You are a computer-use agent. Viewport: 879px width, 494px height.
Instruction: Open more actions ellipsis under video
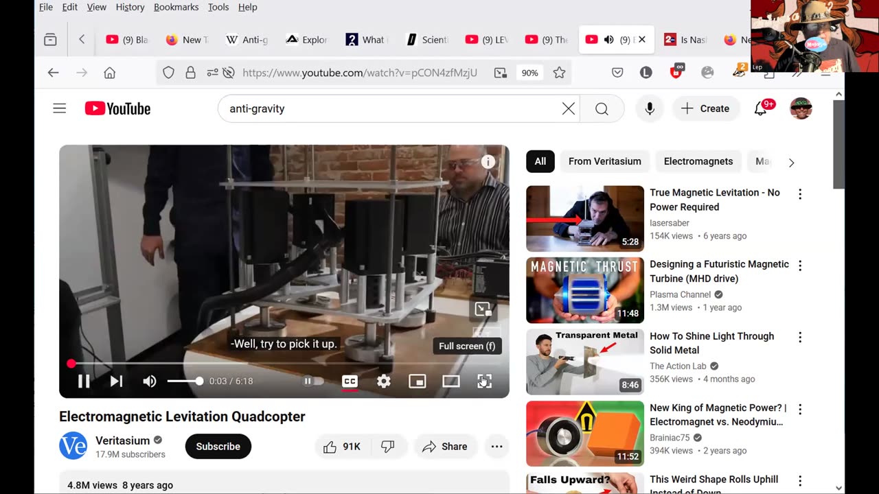click(x=497, y=447)
